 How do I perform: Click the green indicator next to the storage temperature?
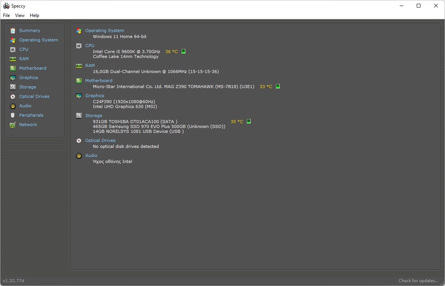[x=248, y=121]
